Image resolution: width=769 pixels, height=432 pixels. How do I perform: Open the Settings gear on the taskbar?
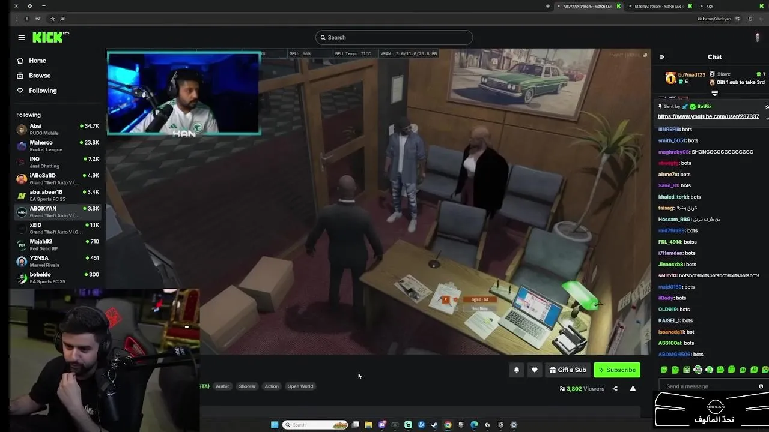[514, 425]
